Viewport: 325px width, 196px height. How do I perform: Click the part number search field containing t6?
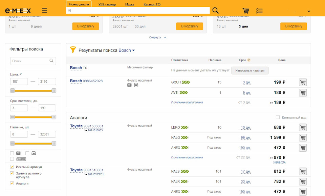[138, 10]
